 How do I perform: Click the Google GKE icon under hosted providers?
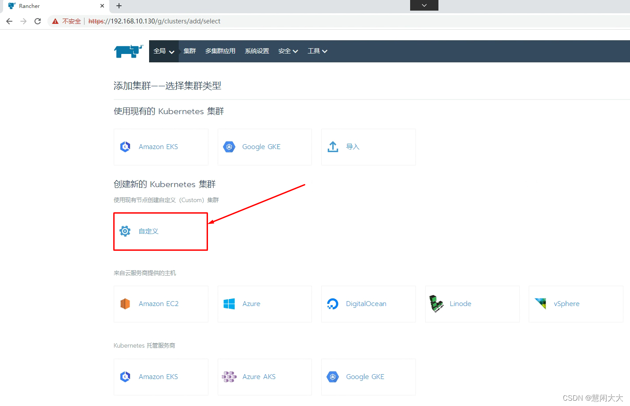click(333, 377)
